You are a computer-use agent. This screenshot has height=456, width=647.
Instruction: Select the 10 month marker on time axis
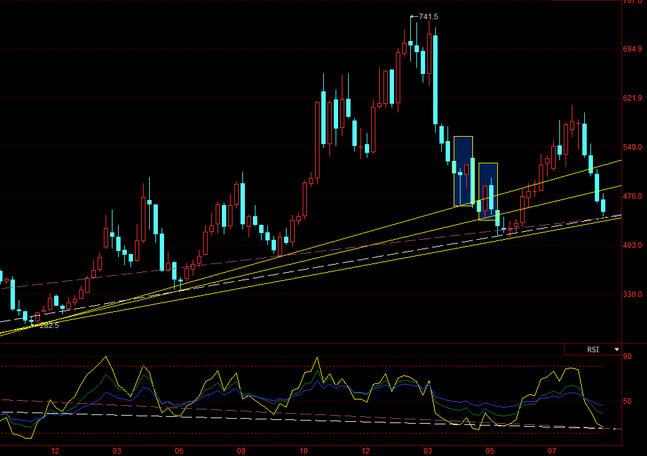click(303, 450)
